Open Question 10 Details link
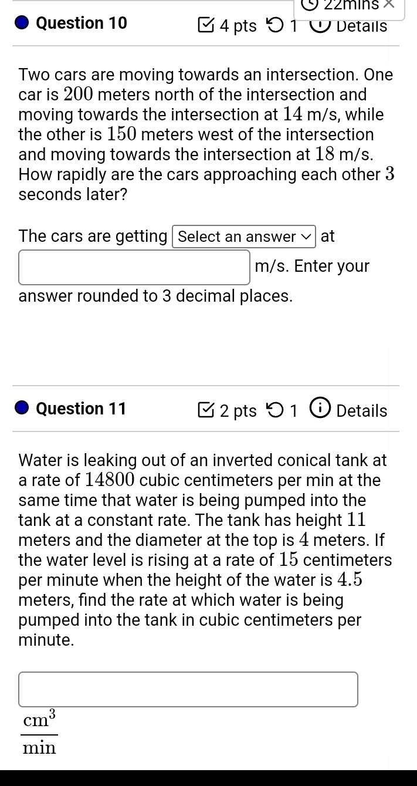The image size is (417, 786). point(362,26)
